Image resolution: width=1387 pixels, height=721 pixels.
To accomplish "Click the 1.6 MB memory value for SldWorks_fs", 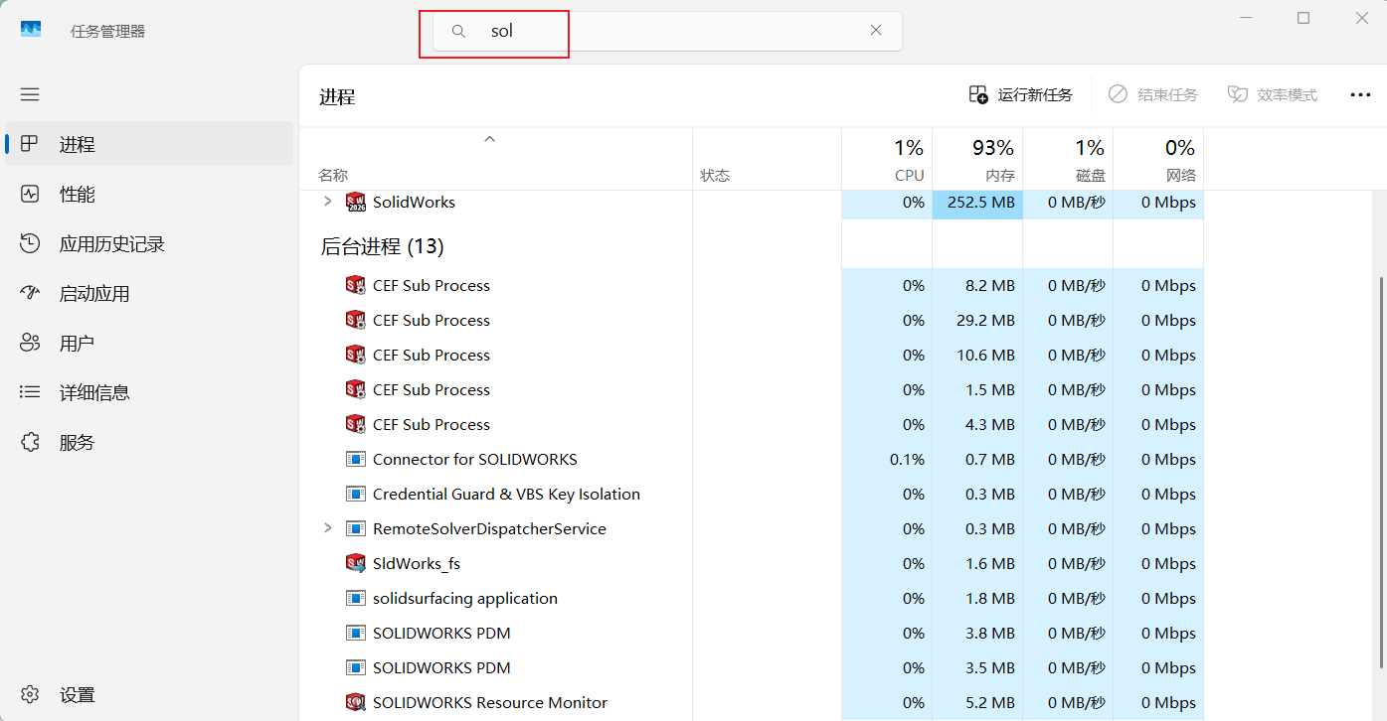I will pyautogui.click(x=990, y=563).
